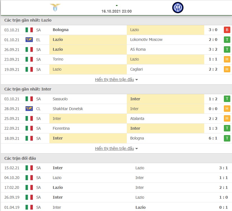
Task: Click Italy flag on 03.10.21 Bologna row
Action: [x=29, y=30]
